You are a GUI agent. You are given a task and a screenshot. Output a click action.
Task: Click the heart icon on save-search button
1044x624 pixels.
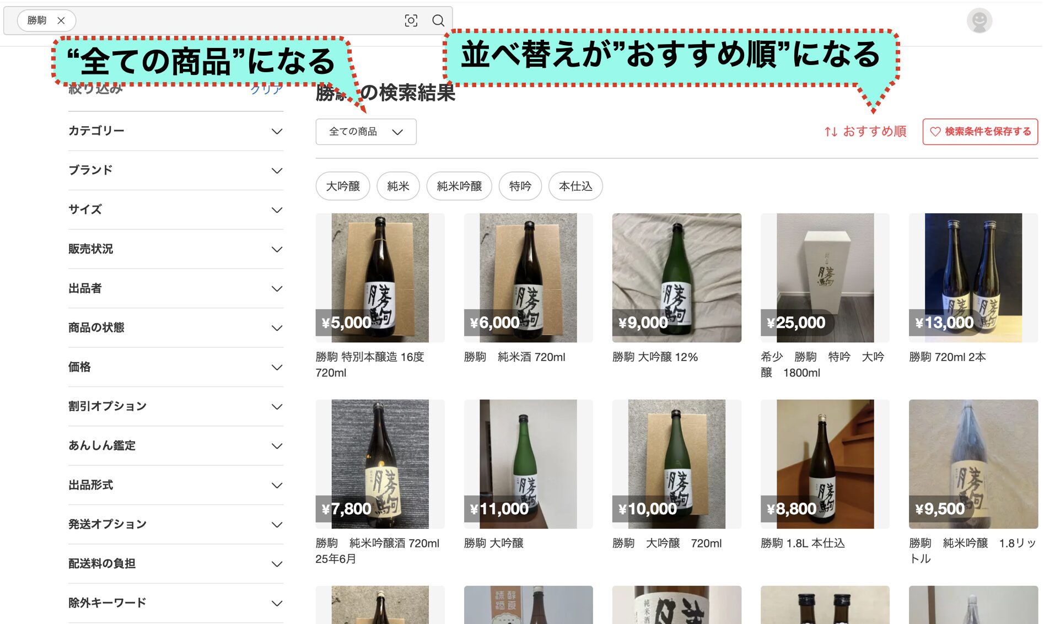[x=935, y=132]
